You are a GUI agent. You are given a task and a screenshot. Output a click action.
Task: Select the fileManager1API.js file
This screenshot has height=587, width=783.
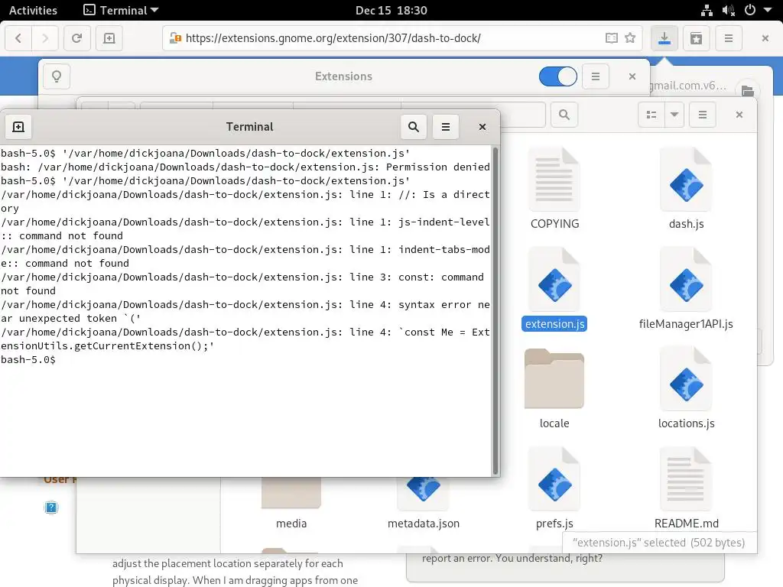coord(686,288)
